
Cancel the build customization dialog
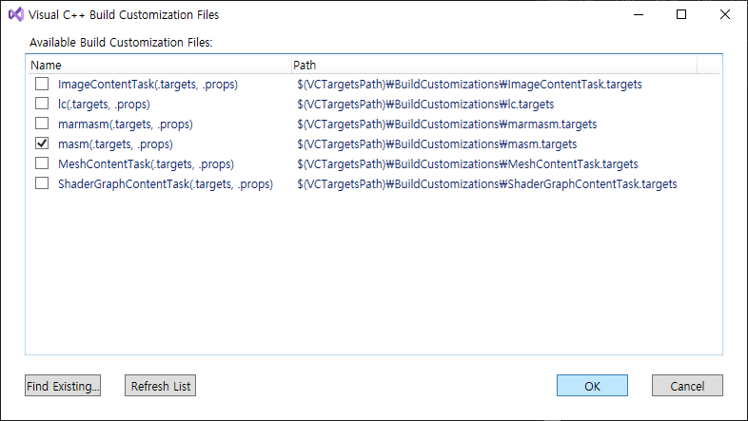click(687, 386)
